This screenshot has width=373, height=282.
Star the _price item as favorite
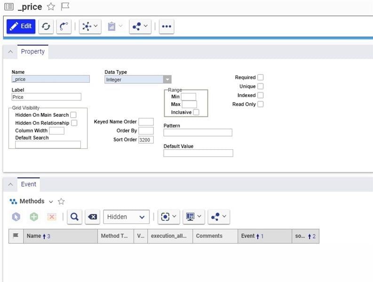point(51,7)
